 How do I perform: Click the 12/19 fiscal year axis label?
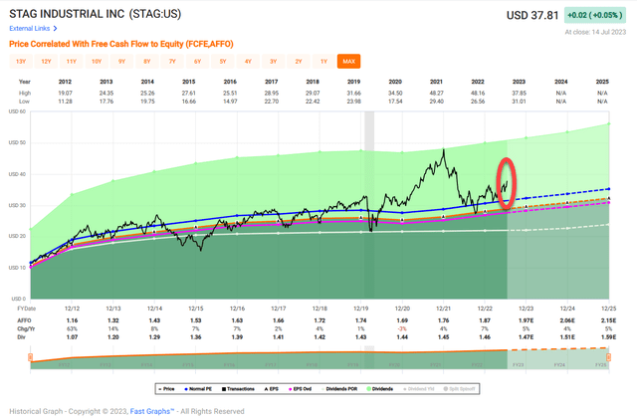coord(360,309)
